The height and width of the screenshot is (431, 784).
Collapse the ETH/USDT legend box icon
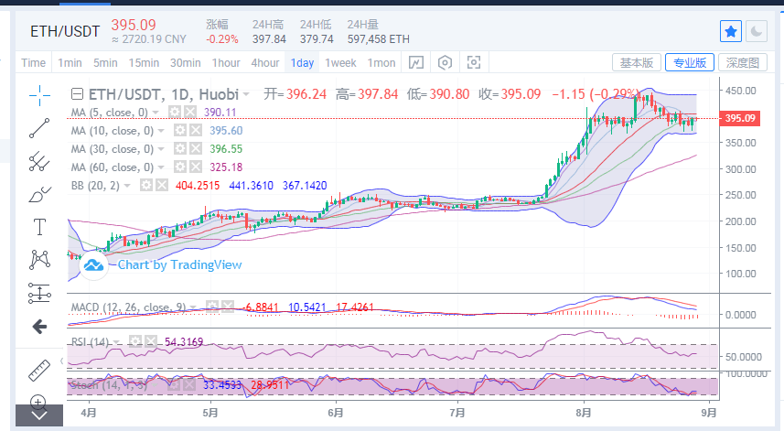click(x=77, y=94)
